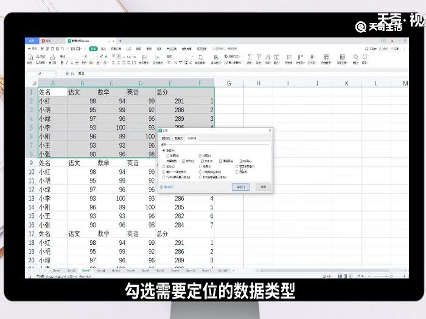Screen dimensions: 426x319
Task: Toggle Bold formatting button
Action: [62, 63]
